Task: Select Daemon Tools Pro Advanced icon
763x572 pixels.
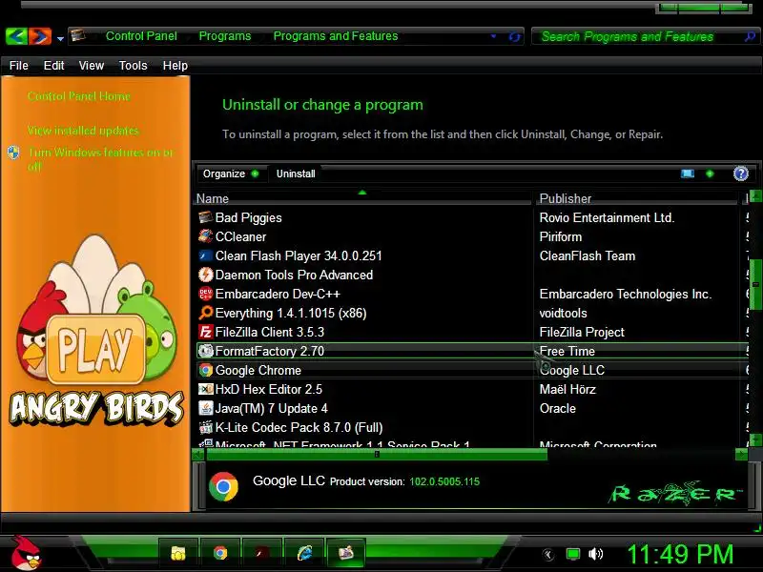Action: coord(206,275)
